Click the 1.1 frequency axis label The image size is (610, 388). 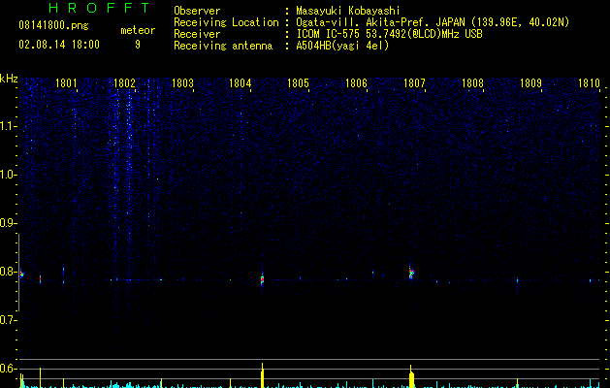point(8,126)
